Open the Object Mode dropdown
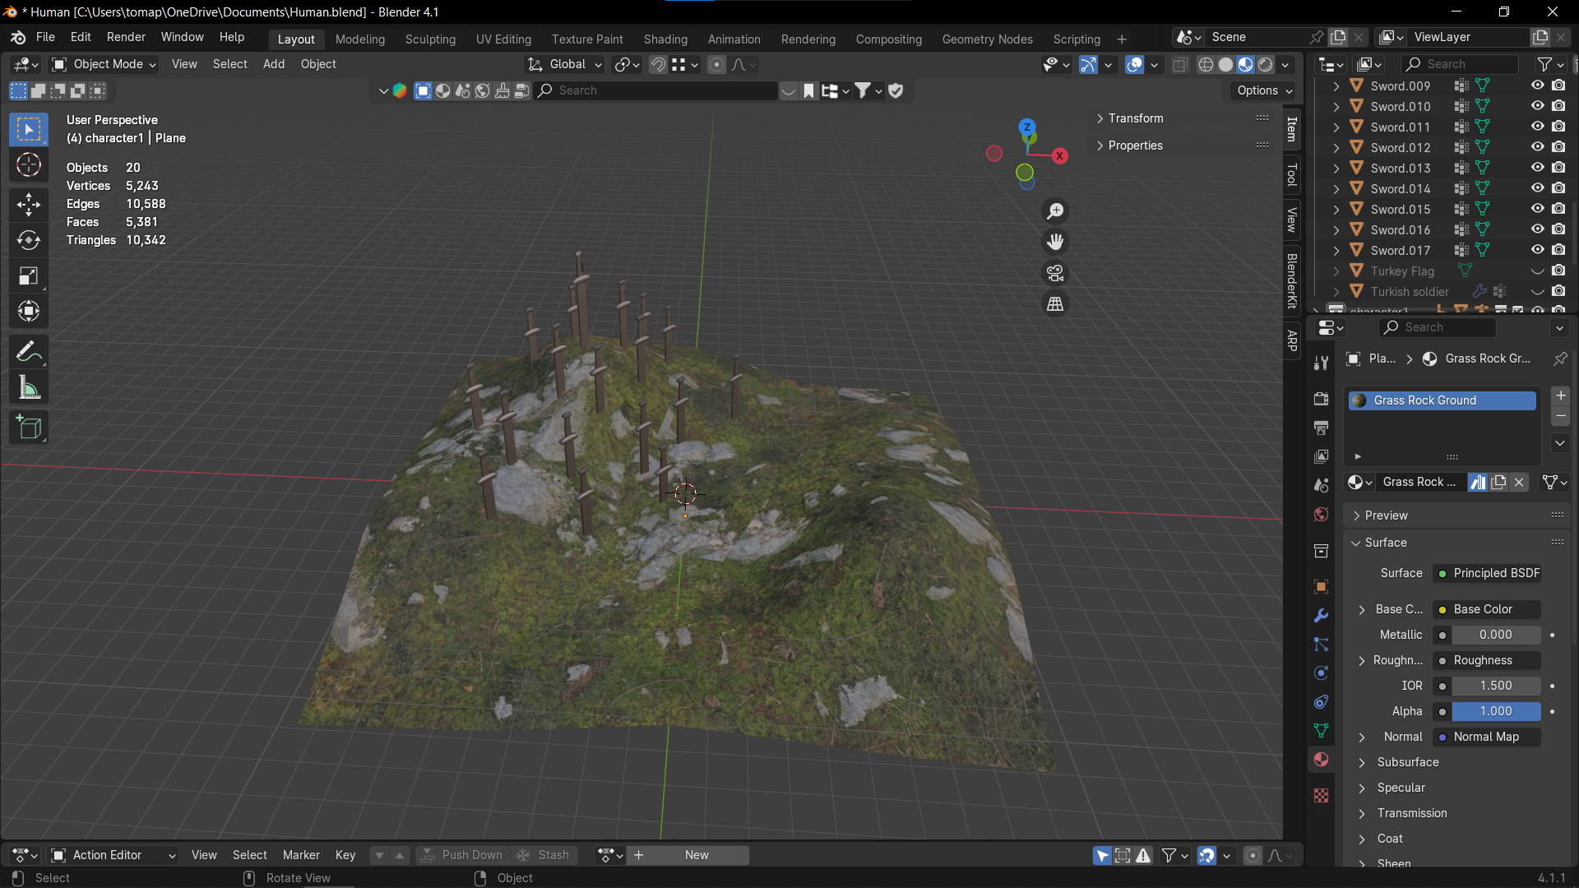 pos(104,64)
